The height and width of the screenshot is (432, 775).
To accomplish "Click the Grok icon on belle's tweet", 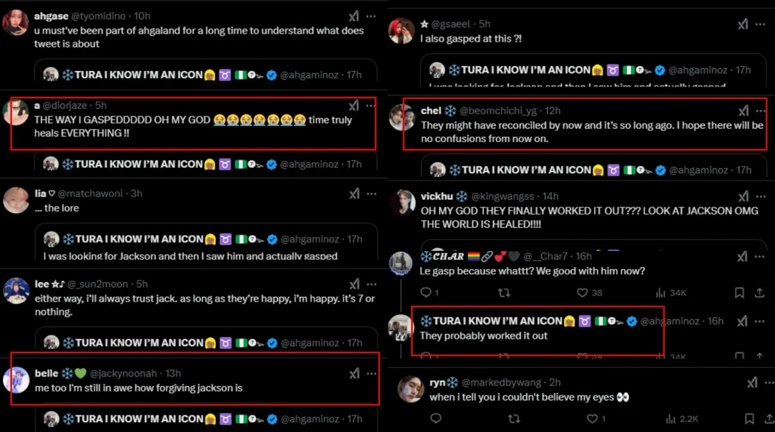I will pyautogui.click(x=355, y=373).
